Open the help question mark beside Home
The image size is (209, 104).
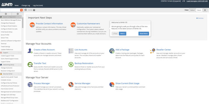34,10
